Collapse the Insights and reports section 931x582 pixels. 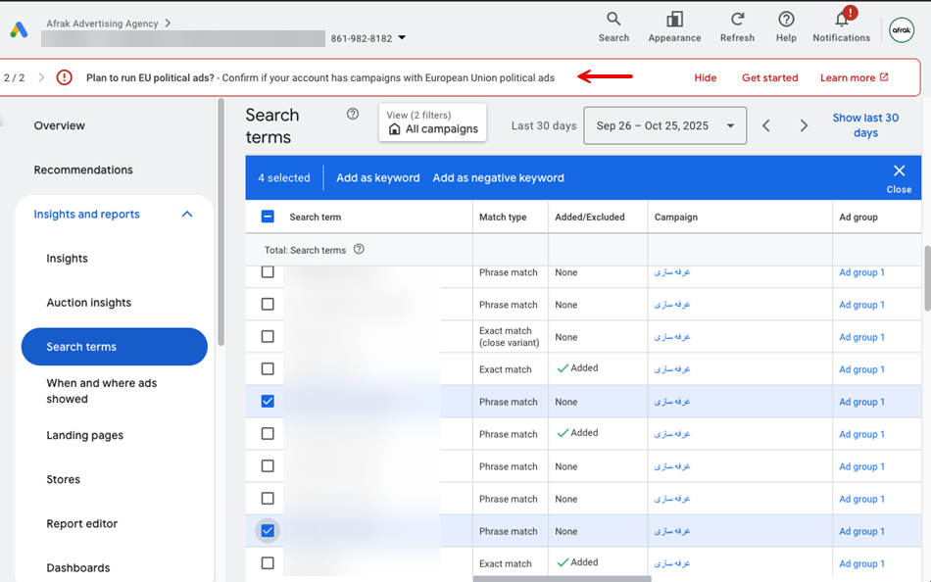[187, 215]
